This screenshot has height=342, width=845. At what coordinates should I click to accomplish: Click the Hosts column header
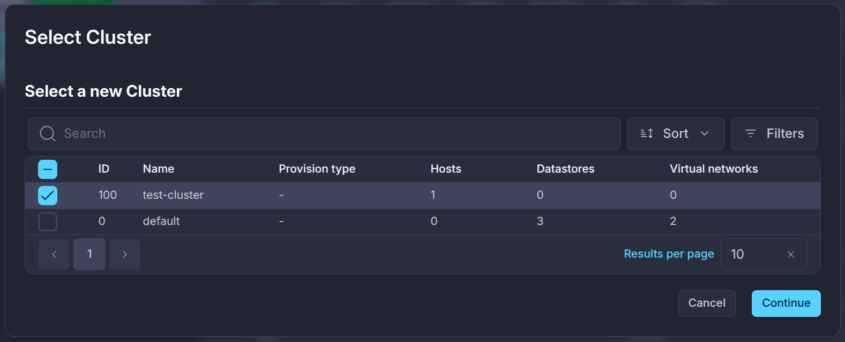(x=446, y=169)
